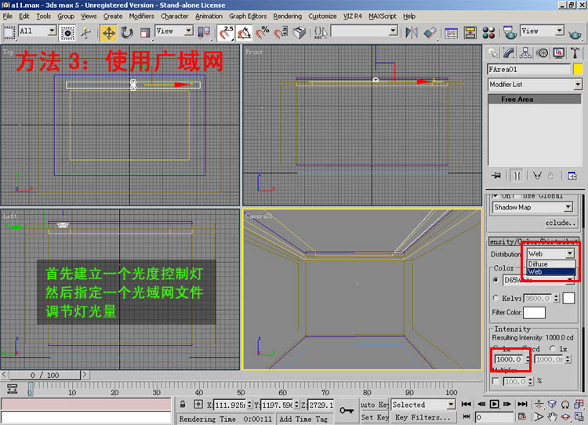This screenshot has height=425, width=588.
Task: Open the Hierarchy command panel tab
Action: point(525,53)
